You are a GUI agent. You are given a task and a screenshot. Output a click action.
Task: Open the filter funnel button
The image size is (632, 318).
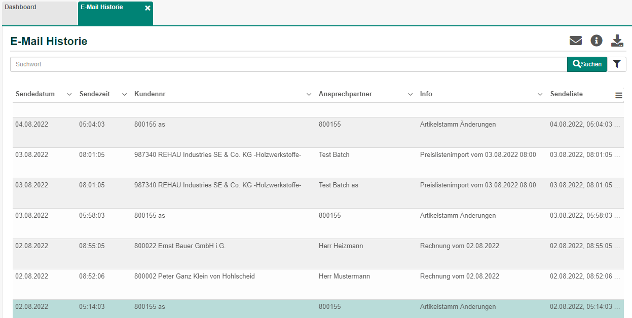pos(616,64)
